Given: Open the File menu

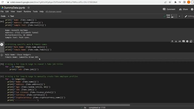Looking at the screenshot, I should (2, 12).
